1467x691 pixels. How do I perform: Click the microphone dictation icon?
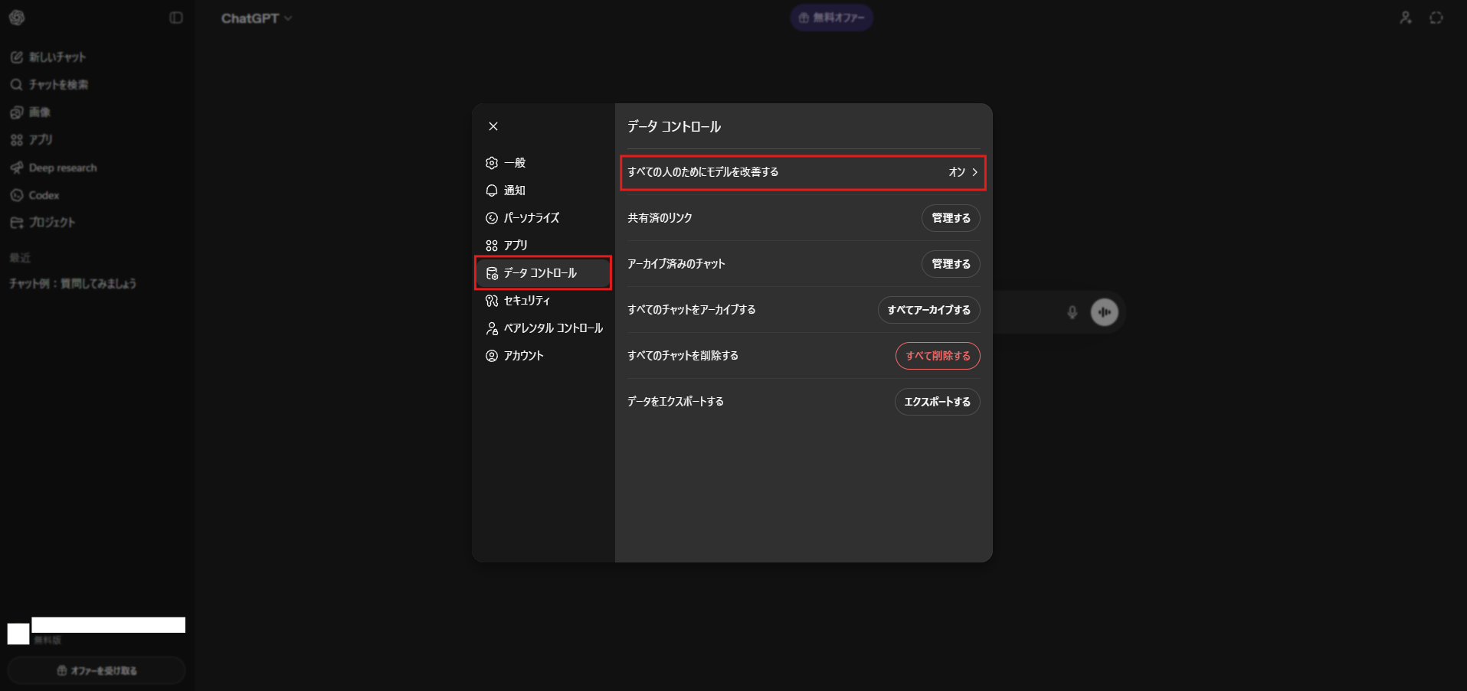(1072, 312)
